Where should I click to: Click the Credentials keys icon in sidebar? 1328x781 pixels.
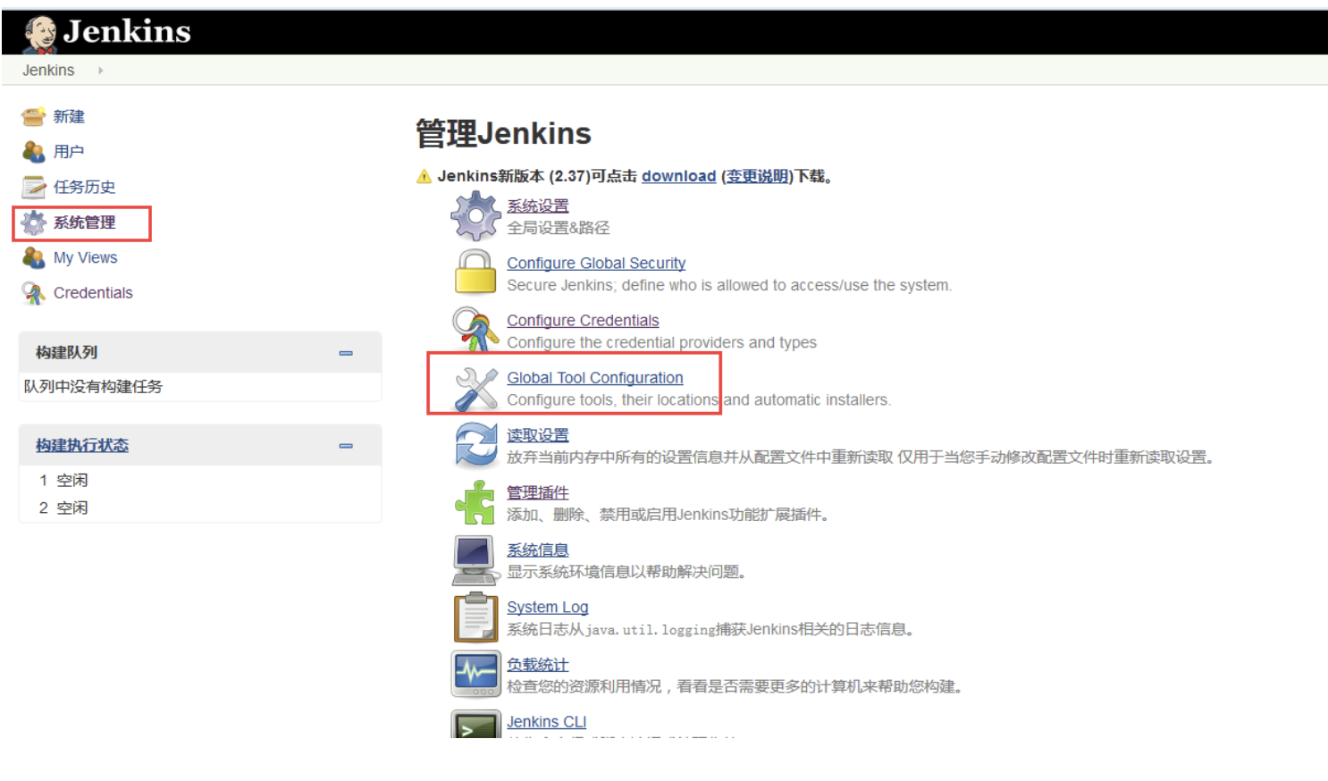click(x=33, y=293)
